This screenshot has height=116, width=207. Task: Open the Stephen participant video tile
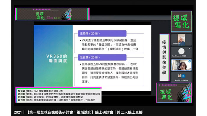pos(181,40)
